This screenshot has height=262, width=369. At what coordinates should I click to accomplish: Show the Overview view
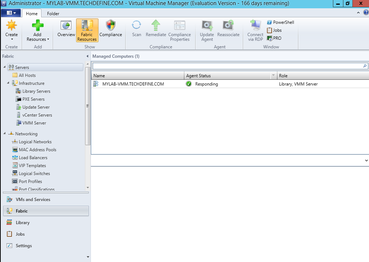tap(66, 29)
